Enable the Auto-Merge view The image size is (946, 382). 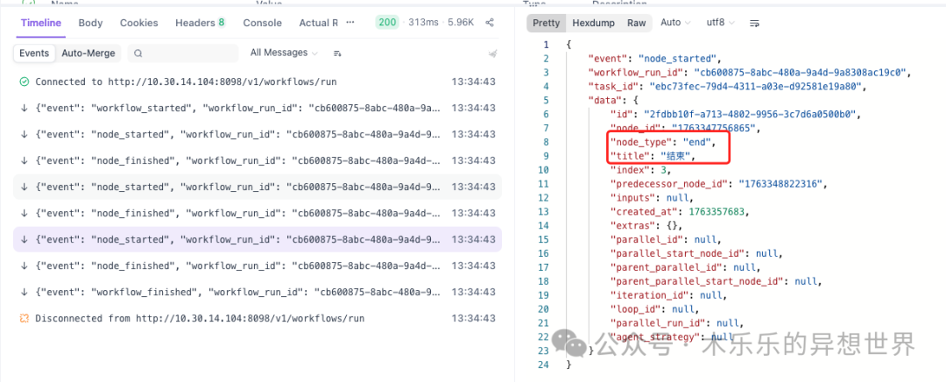[88, 53]
